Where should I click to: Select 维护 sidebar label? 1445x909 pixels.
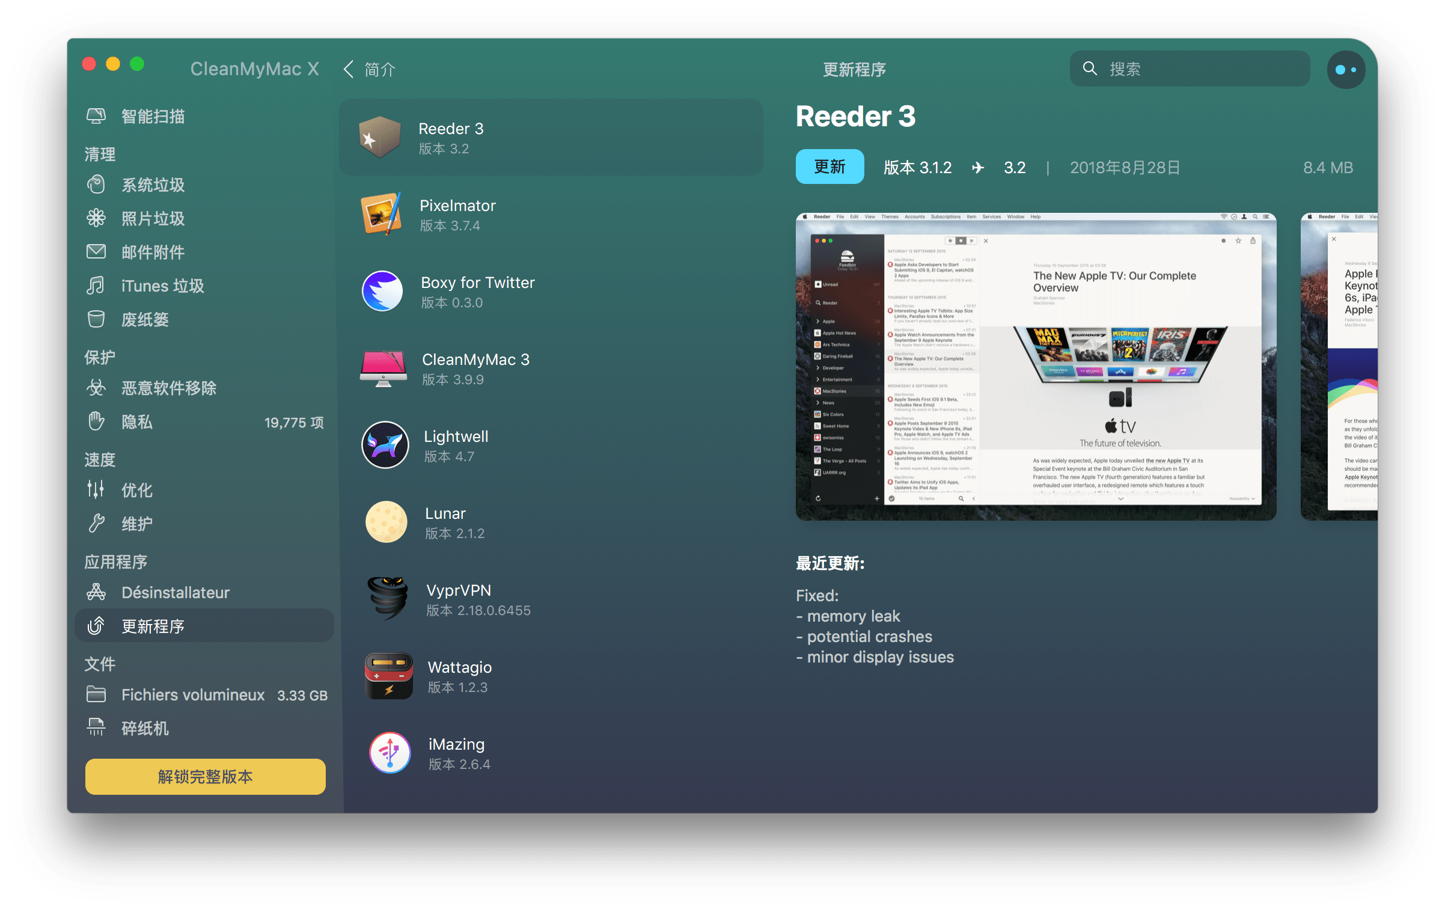[137, 524]
